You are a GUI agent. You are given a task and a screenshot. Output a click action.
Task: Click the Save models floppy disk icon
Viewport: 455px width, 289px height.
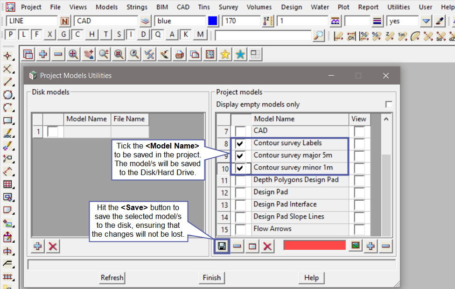click(x=222, y=246)
